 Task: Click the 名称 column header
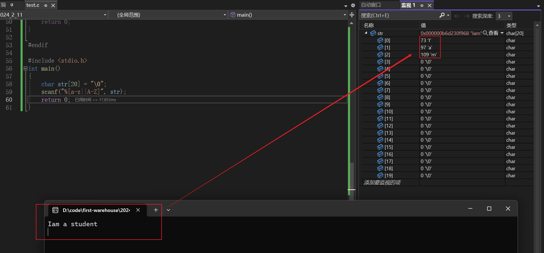369,25
